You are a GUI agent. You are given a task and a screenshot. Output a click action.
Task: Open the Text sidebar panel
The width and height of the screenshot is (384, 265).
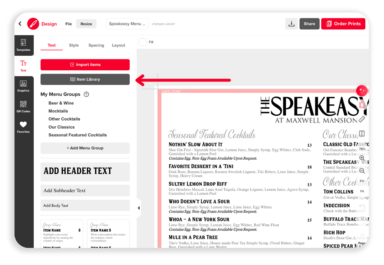[x=23, y=66]
